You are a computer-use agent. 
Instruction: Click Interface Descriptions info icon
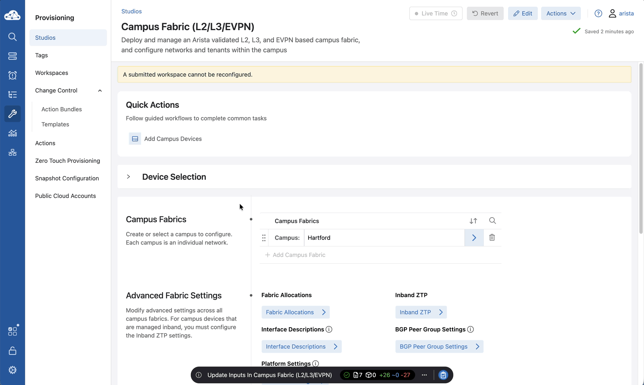(x=329, y=329)
